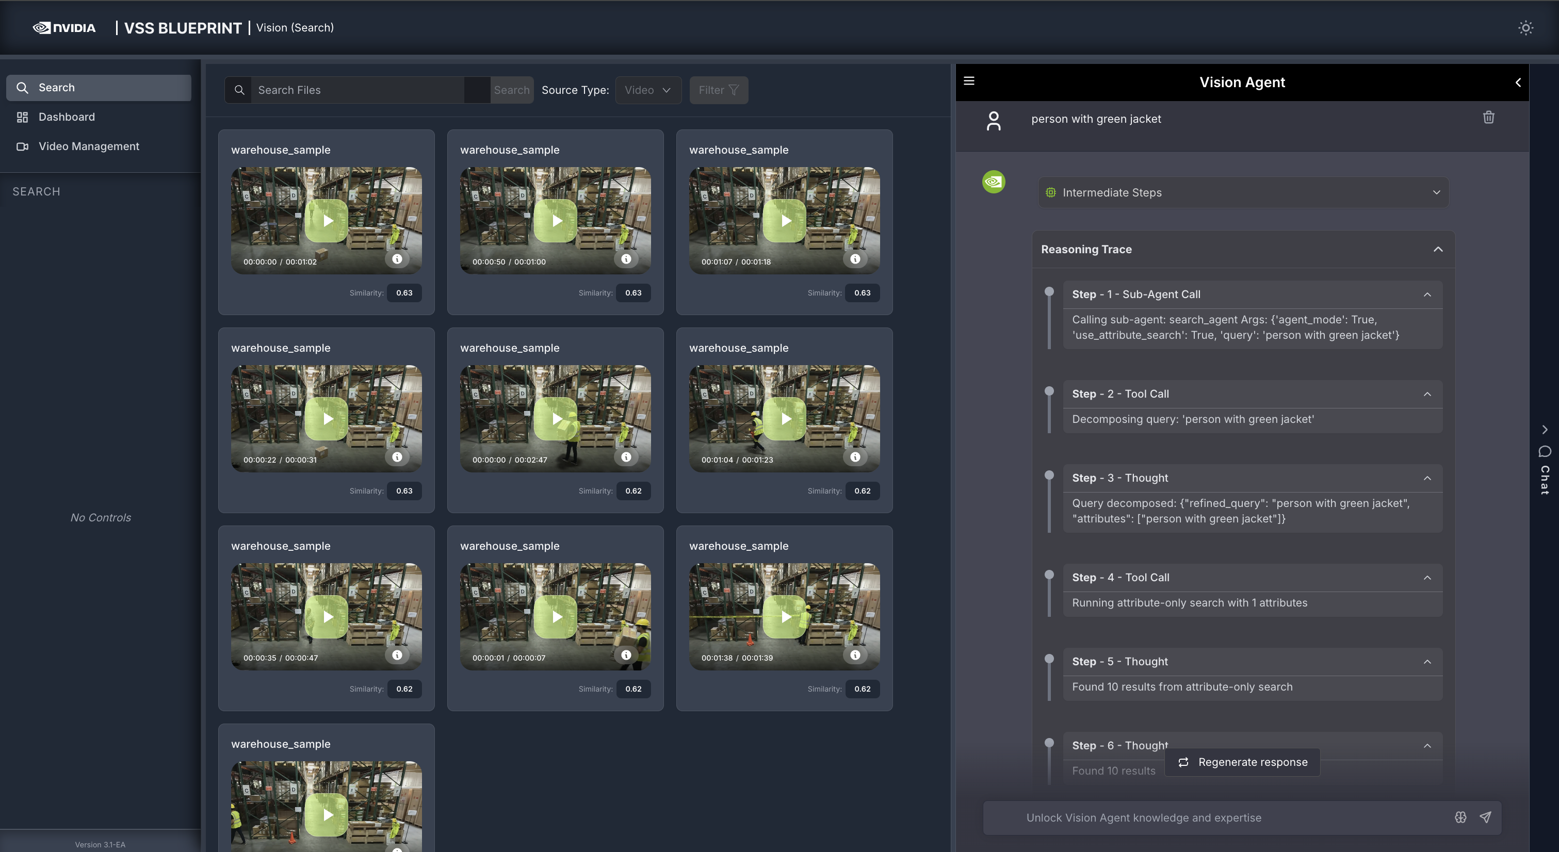1559x852 pixels.
Task: Collapse Step 1 Sub-Agent Call
Action: pyautogui.click(x=1427, y=294)
